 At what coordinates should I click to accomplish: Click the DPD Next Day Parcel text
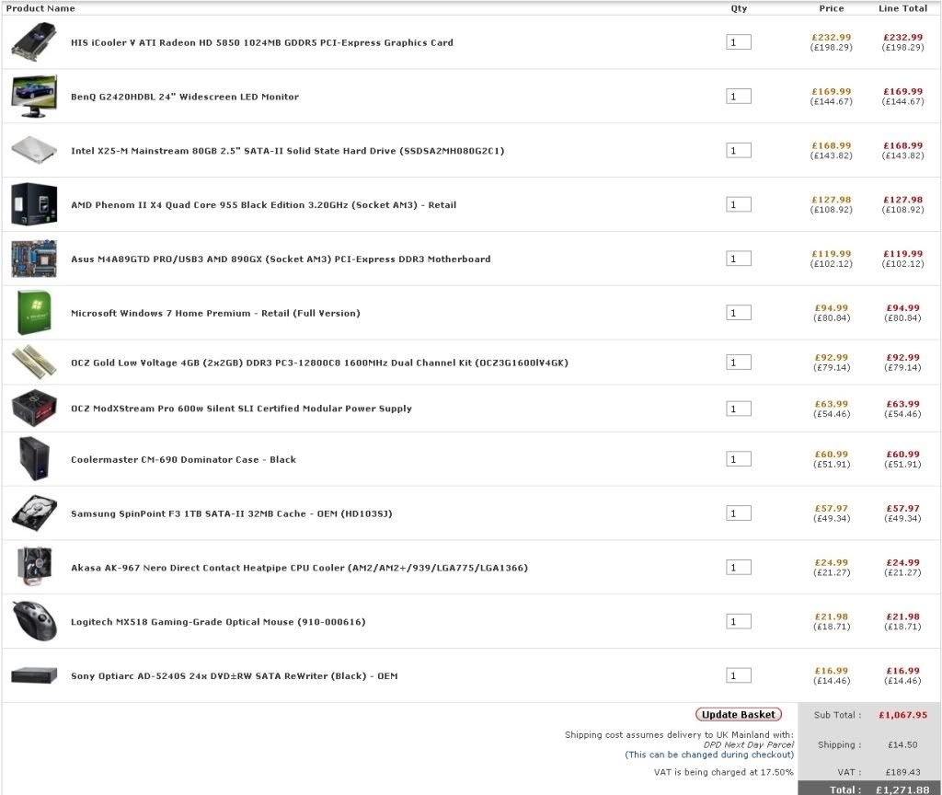(749, 744)
